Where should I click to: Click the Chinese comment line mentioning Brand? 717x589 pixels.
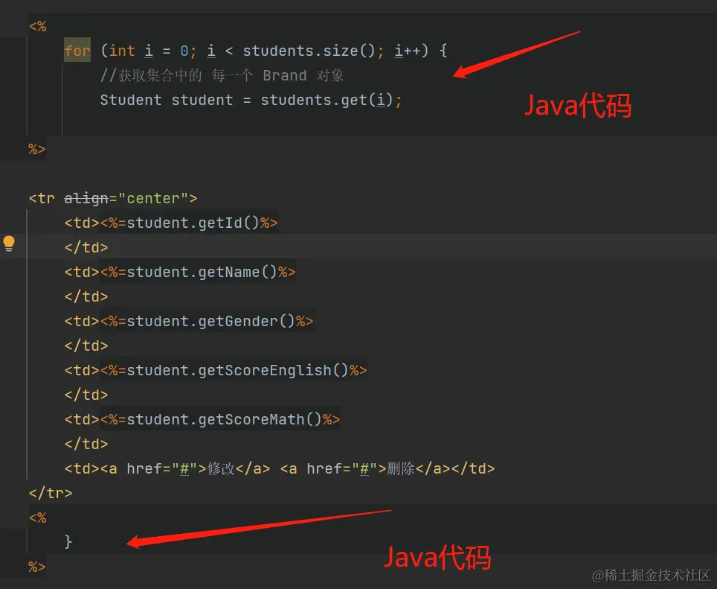222,75
